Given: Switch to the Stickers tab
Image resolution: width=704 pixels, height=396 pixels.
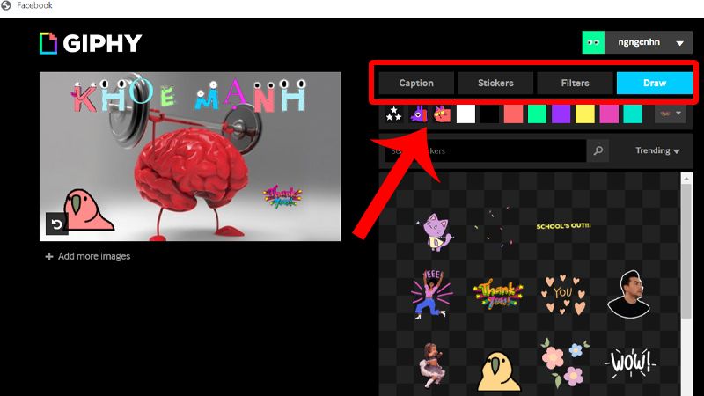Looking at the screenshot, I should (495, 83).
